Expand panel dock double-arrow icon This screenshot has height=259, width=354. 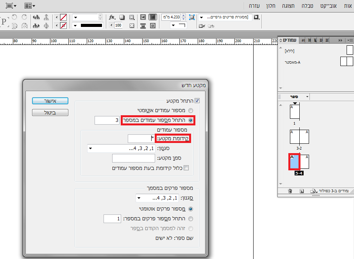click(340, 40)
